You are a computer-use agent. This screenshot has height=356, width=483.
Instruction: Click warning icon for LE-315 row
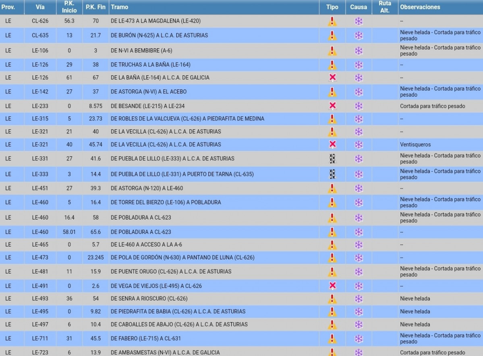[332, 119]
